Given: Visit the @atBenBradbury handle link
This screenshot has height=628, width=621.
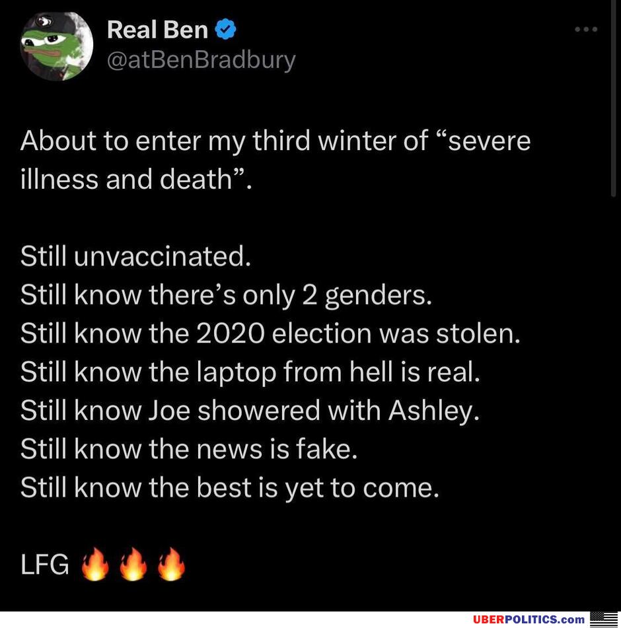Looking at the screenshot, I should click(x=201, y=60).
